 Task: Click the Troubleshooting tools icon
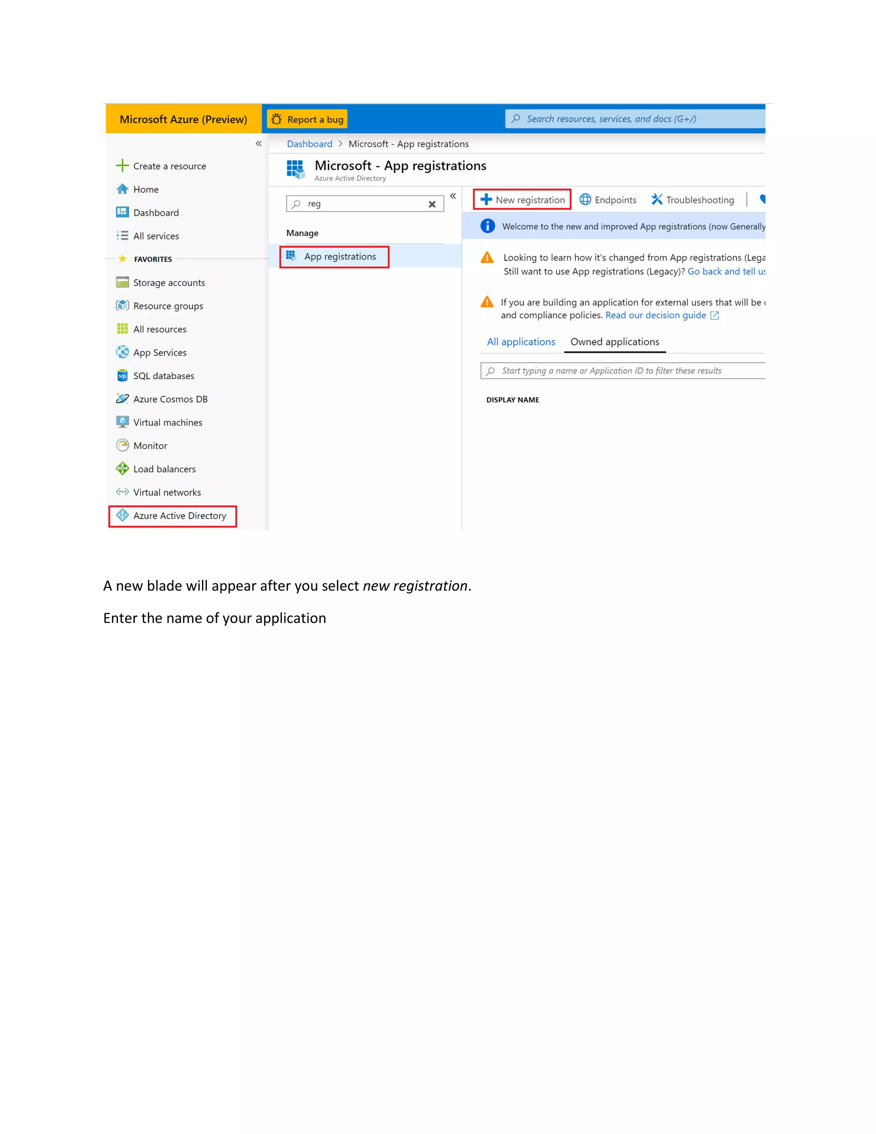click(657, 199)
